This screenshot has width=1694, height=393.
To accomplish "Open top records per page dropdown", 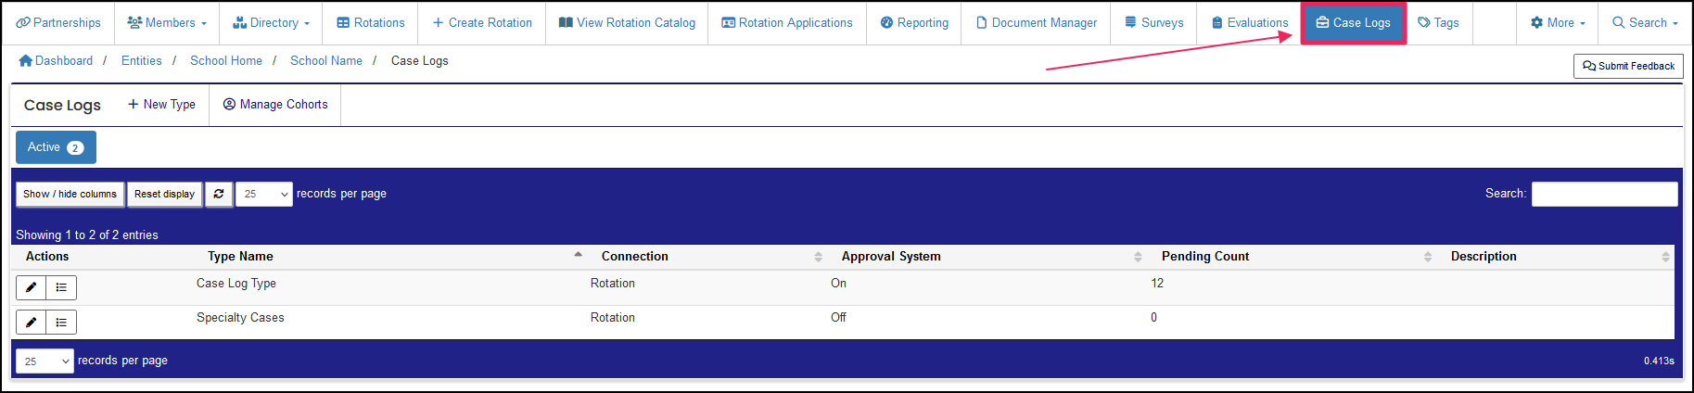I will click(x=264, y=194).
